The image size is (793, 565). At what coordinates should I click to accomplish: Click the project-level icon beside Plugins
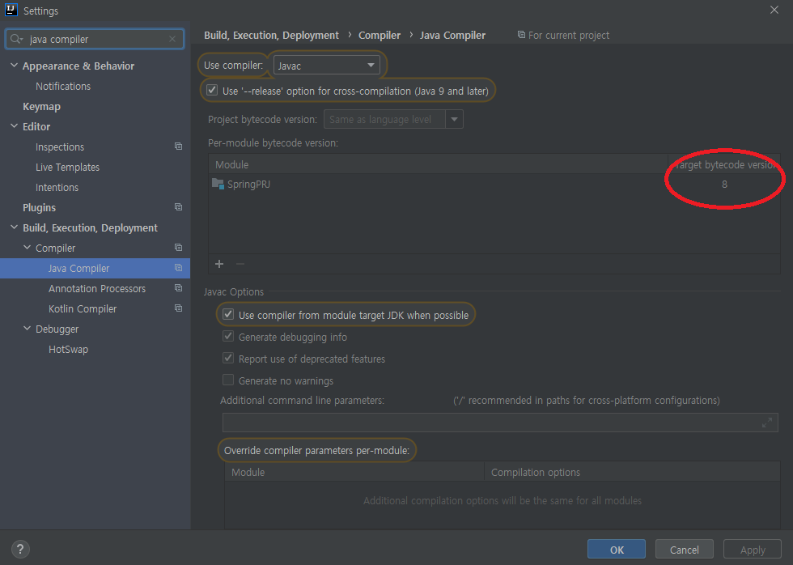click(x=179, y=207)
